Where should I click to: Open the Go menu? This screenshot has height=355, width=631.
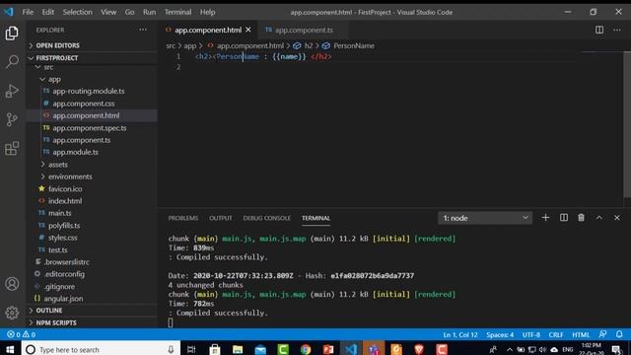click(129, 12)
